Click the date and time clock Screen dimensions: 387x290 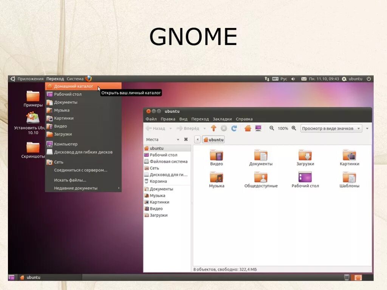(x=324, y=79)
